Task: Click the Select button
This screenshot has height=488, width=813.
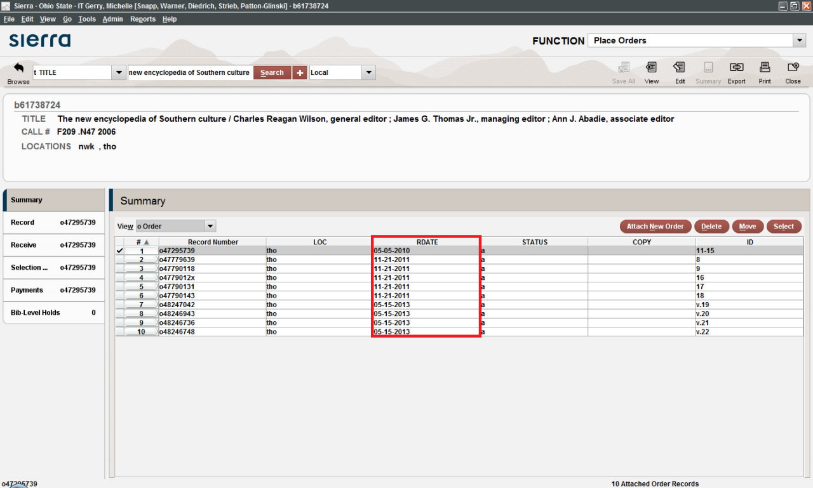Action: (784, 227)
